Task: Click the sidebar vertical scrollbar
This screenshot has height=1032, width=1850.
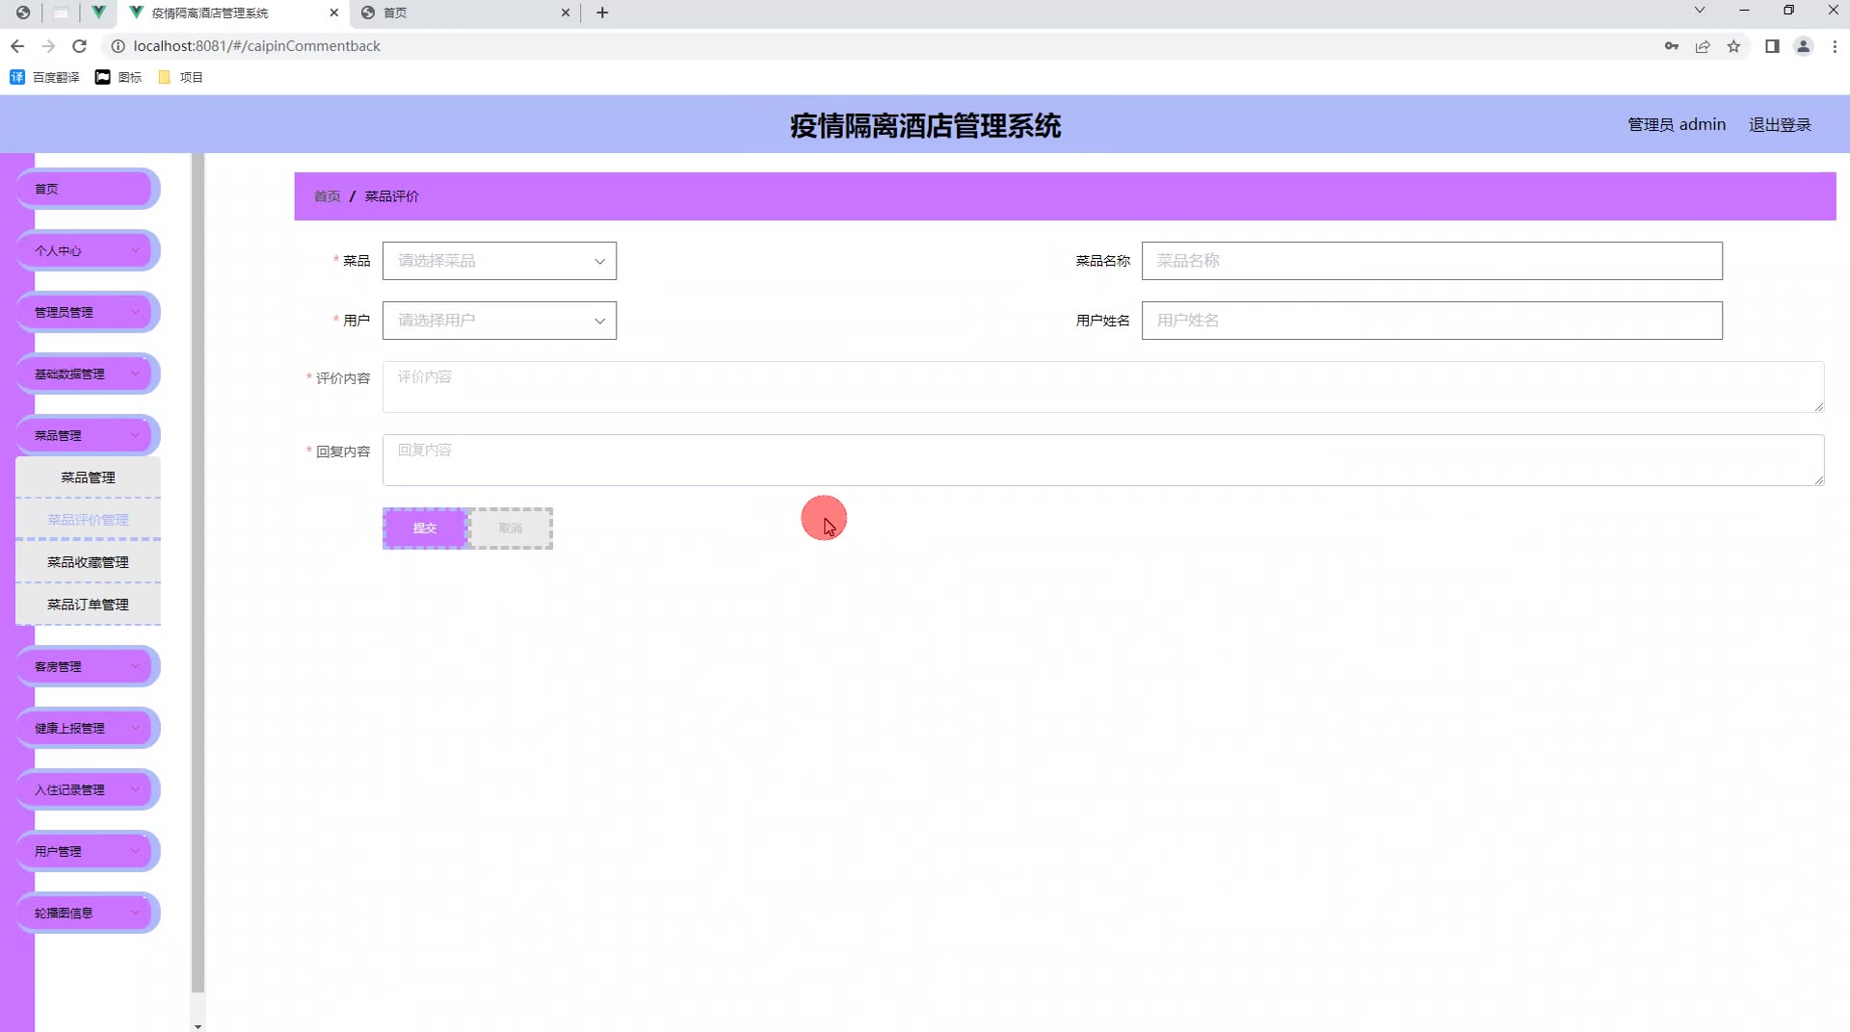Action: click(x=198, y=573)
